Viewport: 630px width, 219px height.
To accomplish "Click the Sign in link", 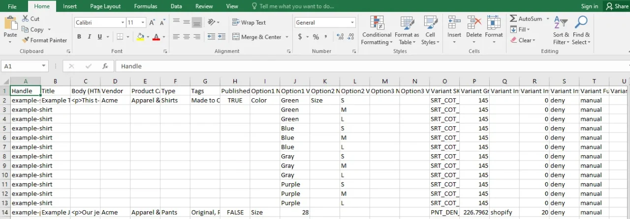I will click(590, 6).
